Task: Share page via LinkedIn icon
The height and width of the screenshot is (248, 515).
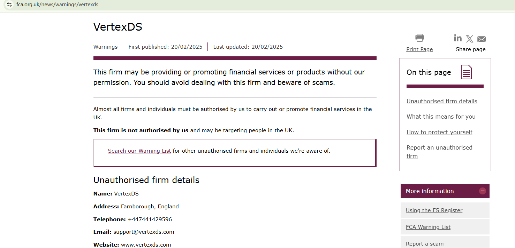Action: 458,38
